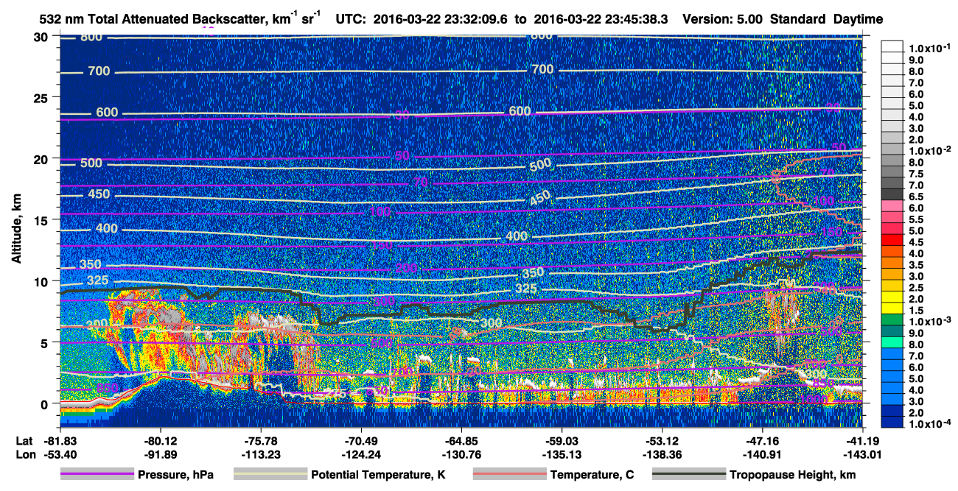The image size is (958, 491).
Task: Click the "Standard" word in the title
Action: point(797,19)
